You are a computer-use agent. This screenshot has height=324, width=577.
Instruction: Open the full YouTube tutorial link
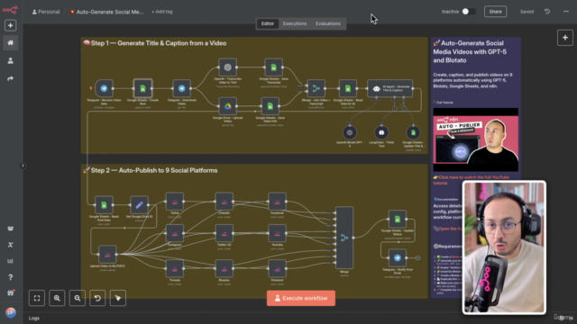[x=472, y=180]
